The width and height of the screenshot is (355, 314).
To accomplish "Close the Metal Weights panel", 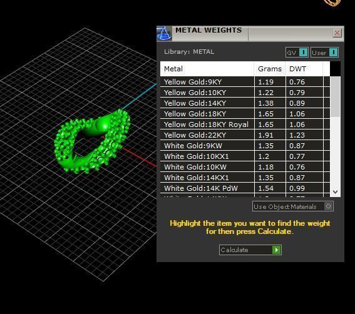I will point(337,33).
